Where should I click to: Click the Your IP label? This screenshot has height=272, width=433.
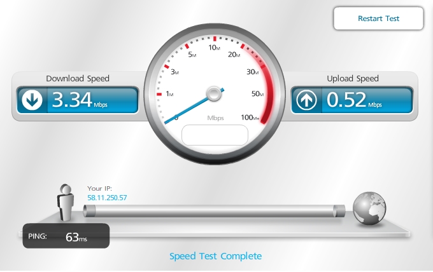[x=100, y=189]
